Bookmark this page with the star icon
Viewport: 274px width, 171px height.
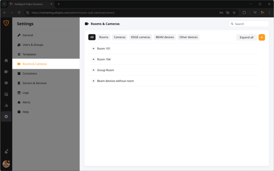point(234,13)
